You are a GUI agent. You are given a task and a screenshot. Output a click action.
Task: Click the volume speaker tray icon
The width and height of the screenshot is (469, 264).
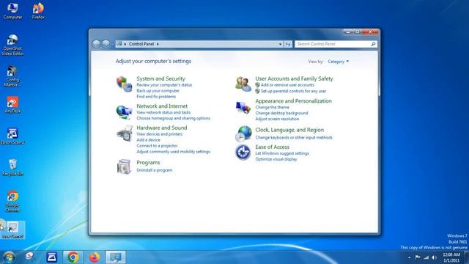434,257
